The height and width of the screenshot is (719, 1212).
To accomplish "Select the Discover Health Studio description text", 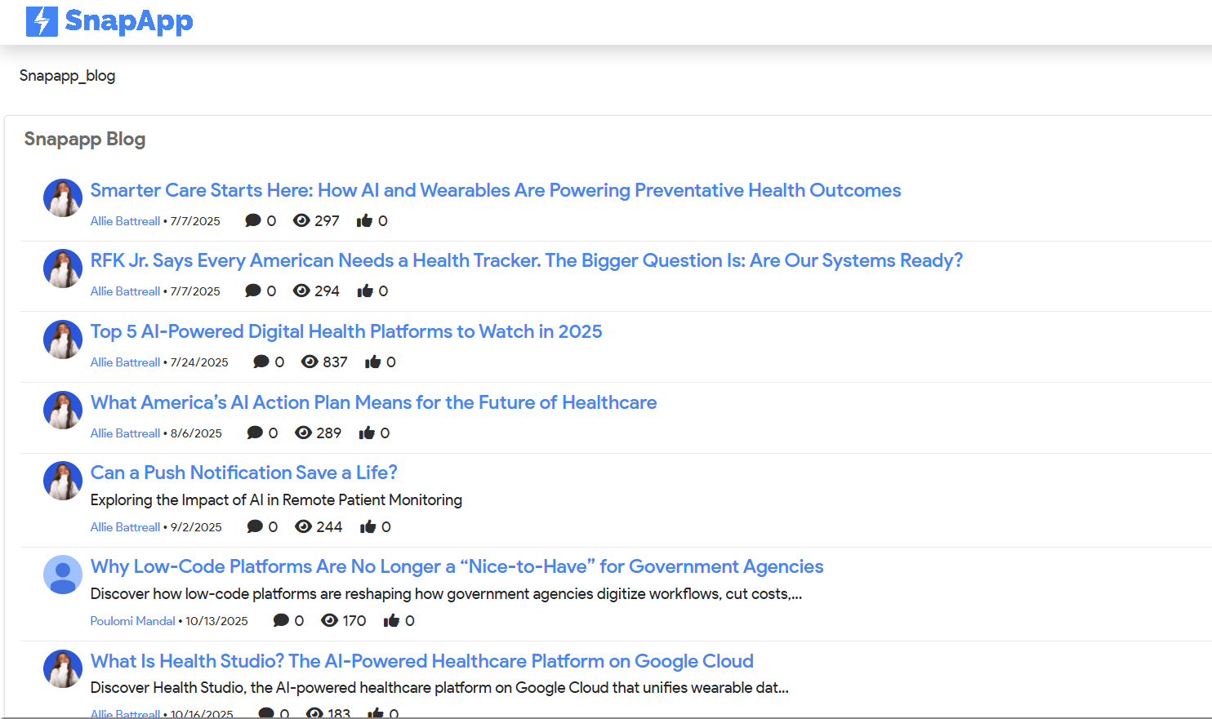I will [x=439, y=687].
